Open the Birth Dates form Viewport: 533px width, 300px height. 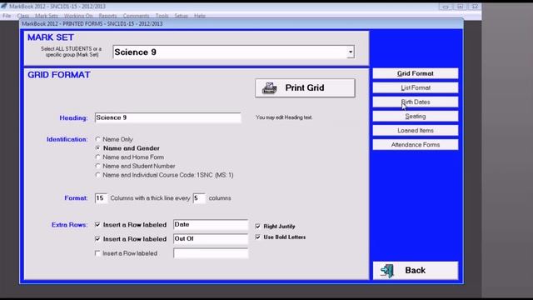coord(415,102)
